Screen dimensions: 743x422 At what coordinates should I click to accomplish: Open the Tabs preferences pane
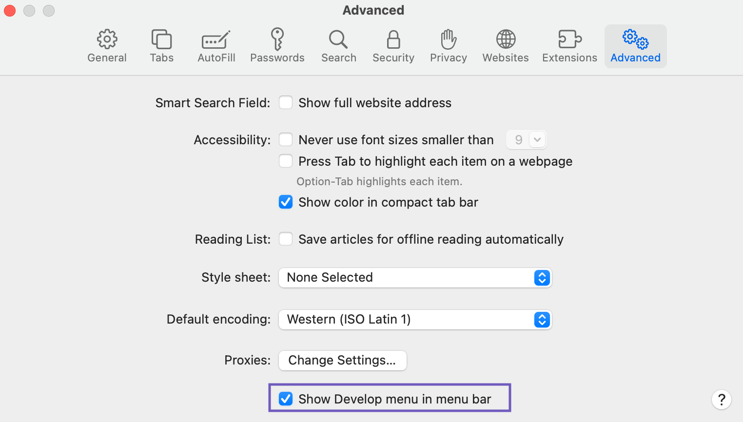pyautogui.click(x=161, y=46)
